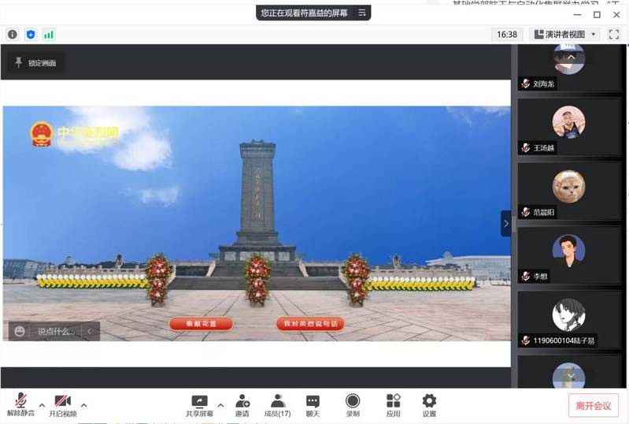Turn on the video camera (开启视频)
629x424 pixels.
(63, 405)
